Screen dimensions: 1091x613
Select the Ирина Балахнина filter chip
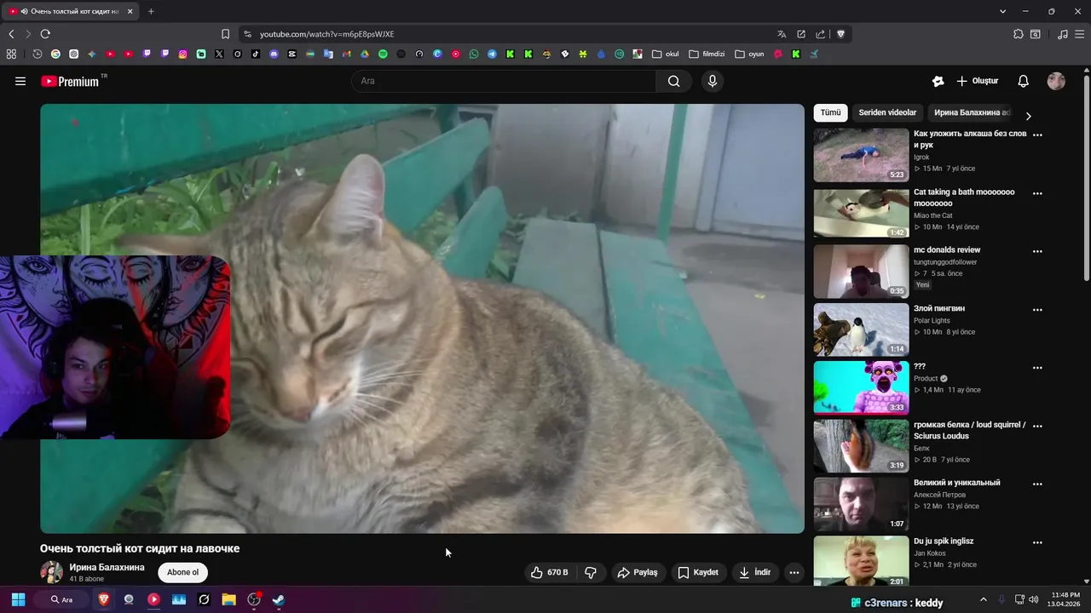point(972,112)
